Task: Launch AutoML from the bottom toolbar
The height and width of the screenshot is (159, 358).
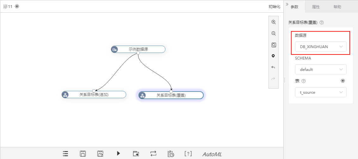Action: [x=212, y=154]
